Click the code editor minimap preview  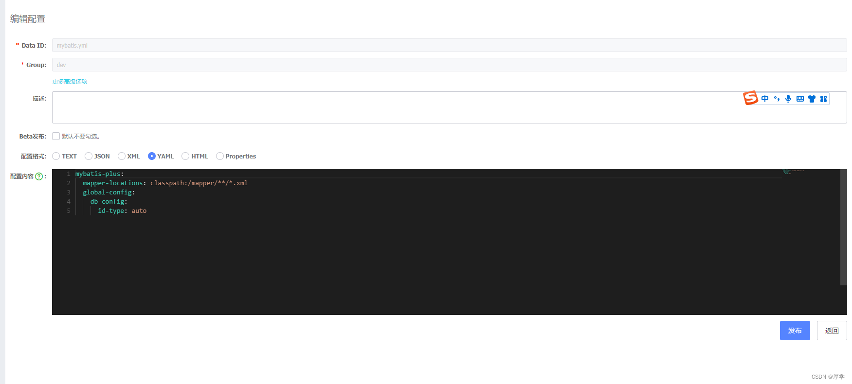[793, 172]
